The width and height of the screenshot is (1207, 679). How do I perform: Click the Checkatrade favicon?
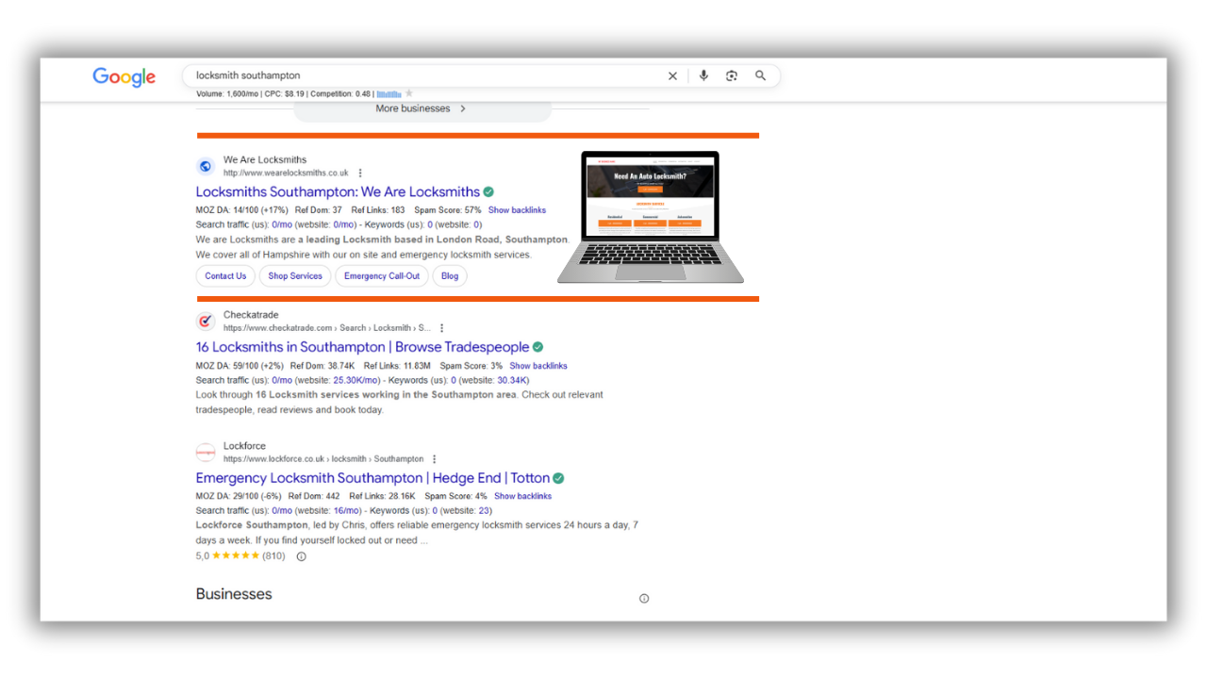pyautogui.click(x=206, y=322)
